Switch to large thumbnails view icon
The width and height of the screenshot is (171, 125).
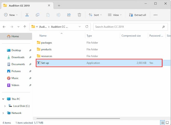[167, 122]
